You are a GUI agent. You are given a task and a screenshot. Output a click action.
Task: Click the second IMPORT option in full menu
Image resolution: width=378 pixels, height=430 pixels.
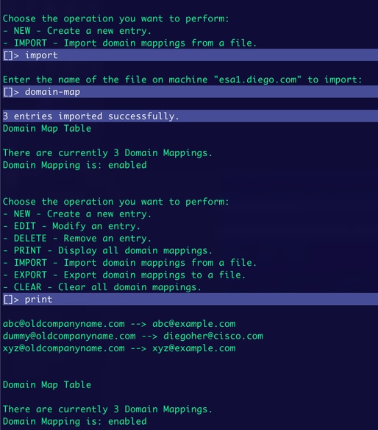point(130,263)
